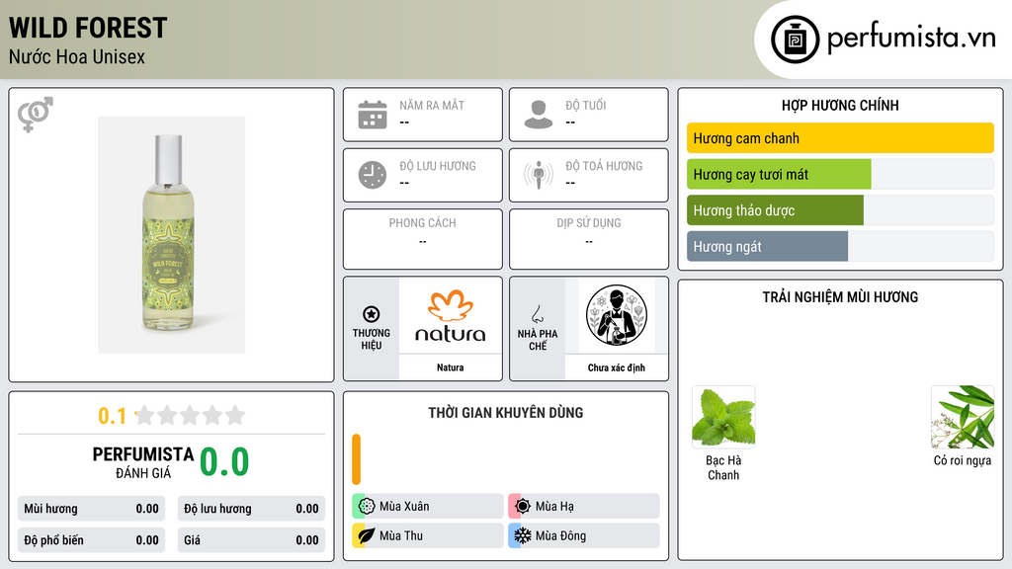Click the clock icon for Độ lưu hương

pos(373,175)
